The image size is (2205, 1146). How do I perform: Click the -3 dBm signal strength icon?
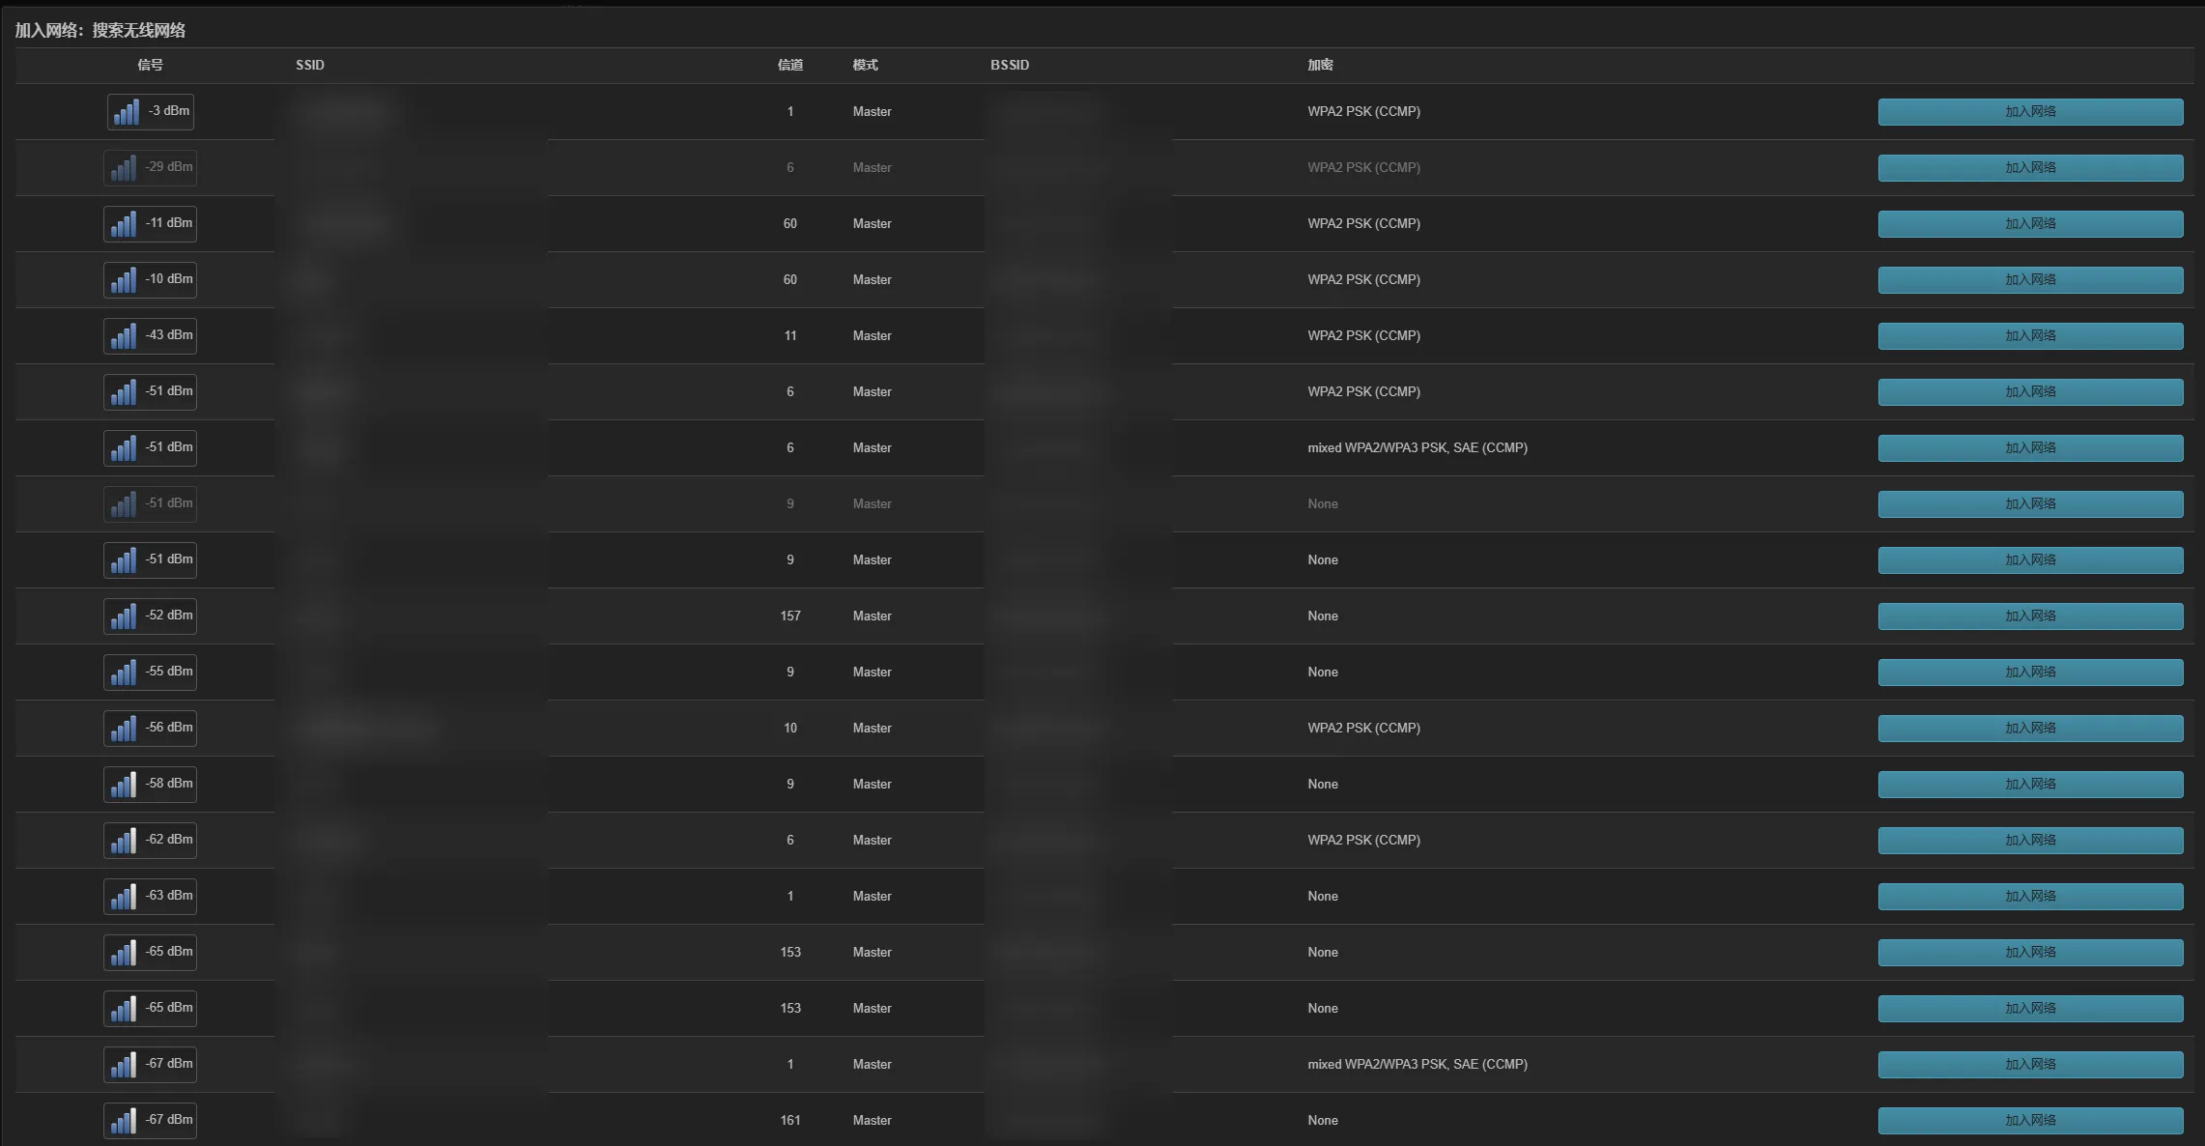[x=127, y=112]
